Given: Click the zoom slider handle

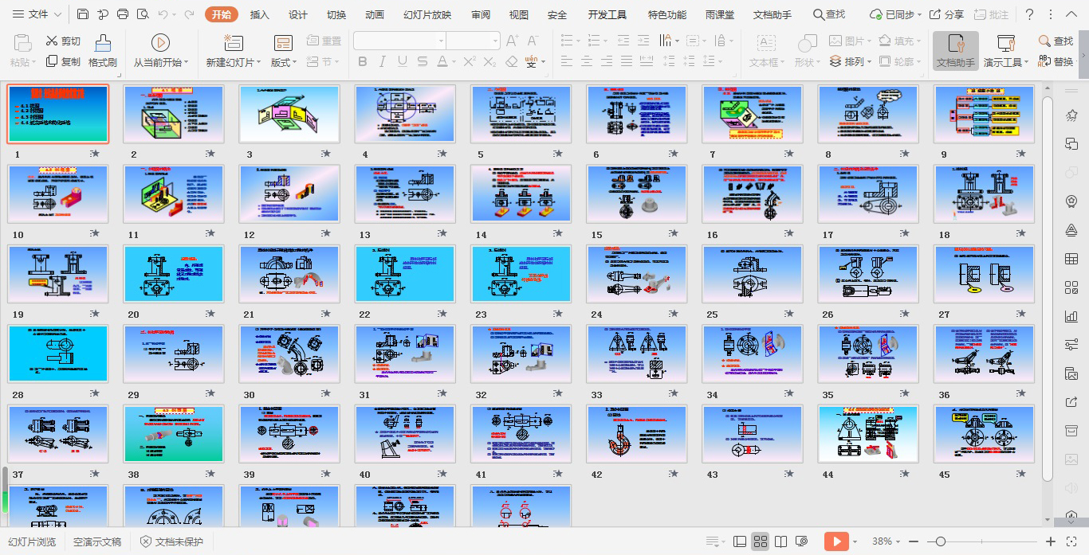Looking at the screenshot, I should (x=941, y=541).
